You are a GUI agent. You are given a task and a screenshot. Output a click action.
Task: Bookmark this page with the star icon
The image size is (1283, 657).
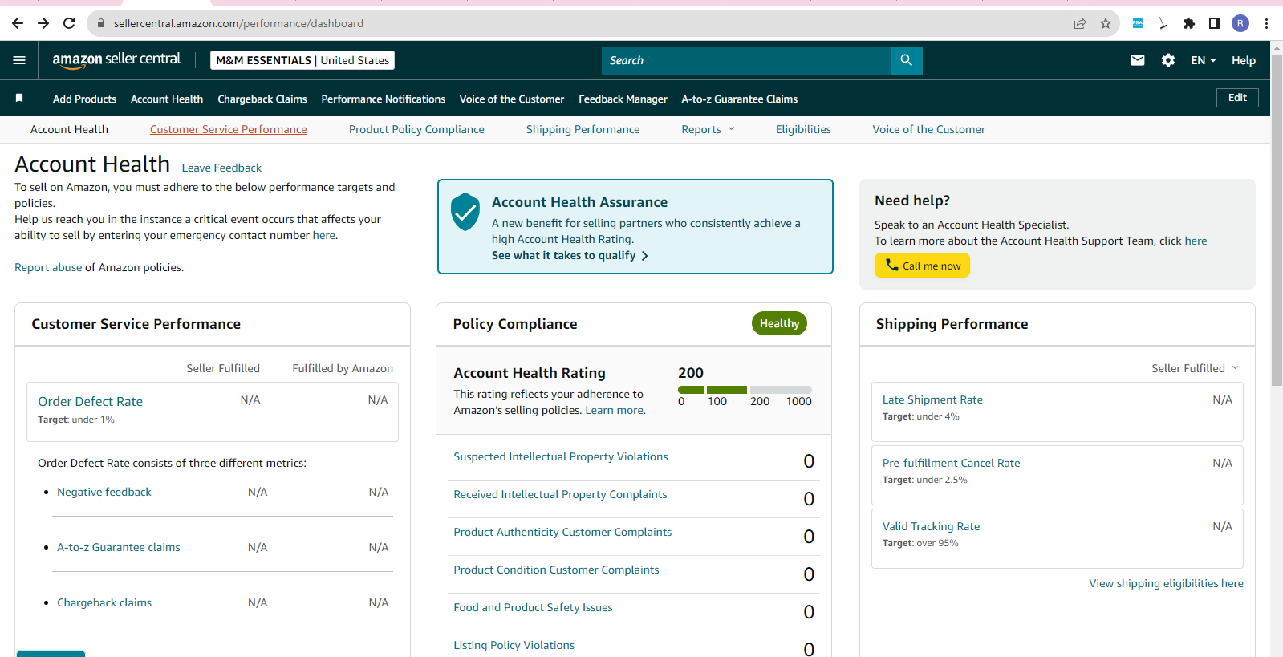[1106, 23]
